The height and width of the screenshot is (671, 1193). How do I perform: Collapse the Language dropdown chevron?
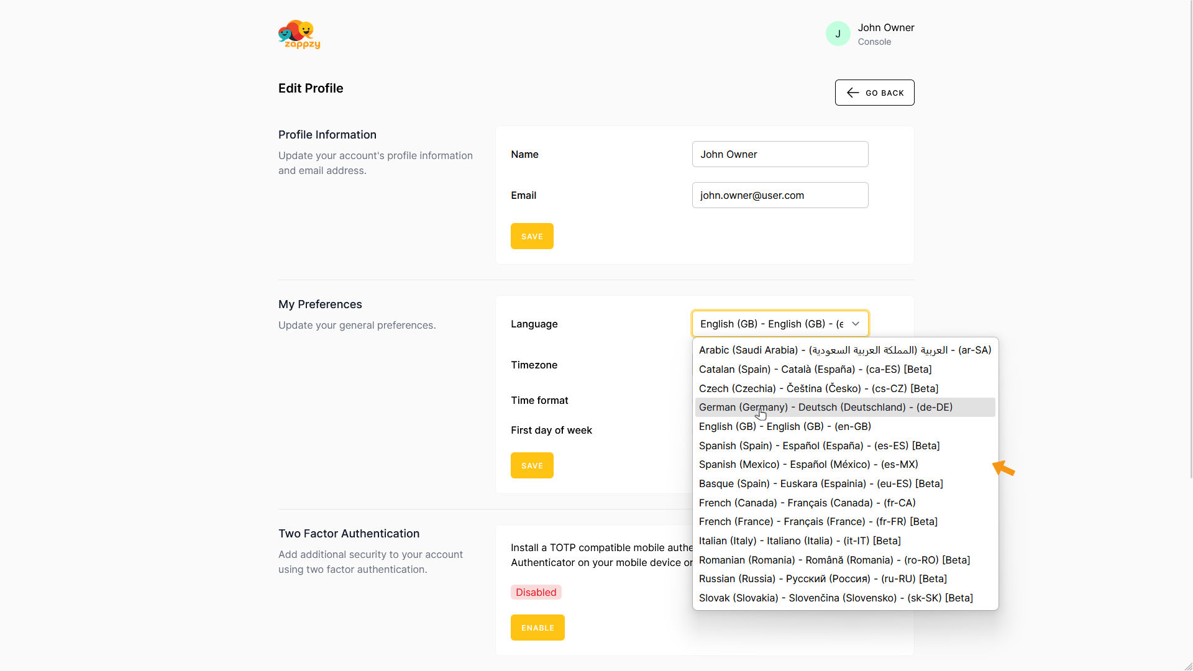[x=856, y=324]
